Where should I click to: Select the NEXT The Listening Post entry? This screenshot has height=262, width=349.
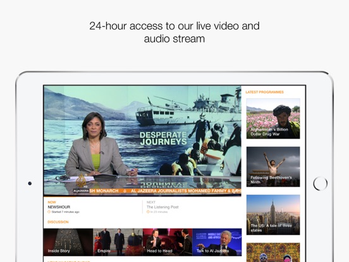[192, 207]
